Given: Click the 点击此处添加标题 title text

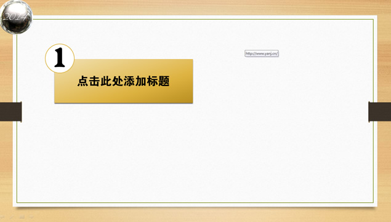Looking at the screenshot, I should tap(123, 81).
